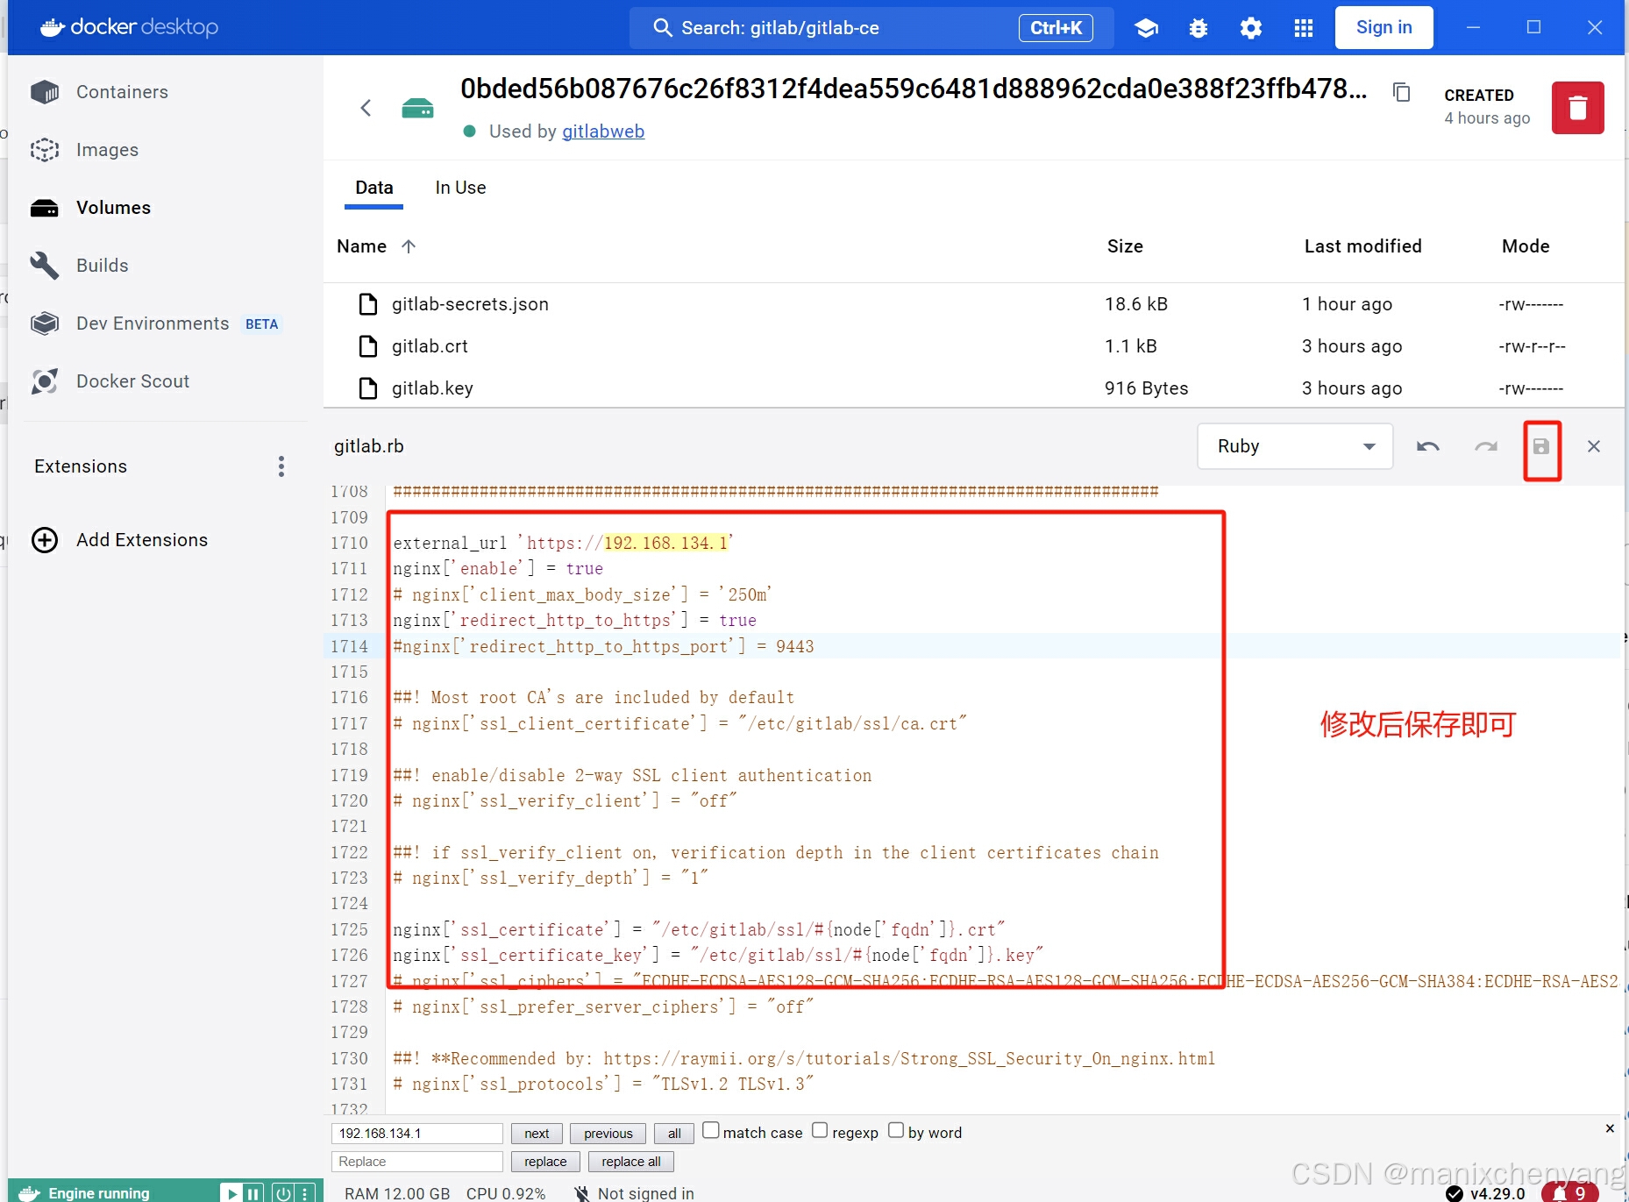Click line number 1714 in gutter
Screen dimensions: 1629x1202
tap(349, 646)
